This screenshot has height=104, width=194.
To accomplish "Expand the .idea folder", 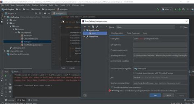I will coord(8,20).
